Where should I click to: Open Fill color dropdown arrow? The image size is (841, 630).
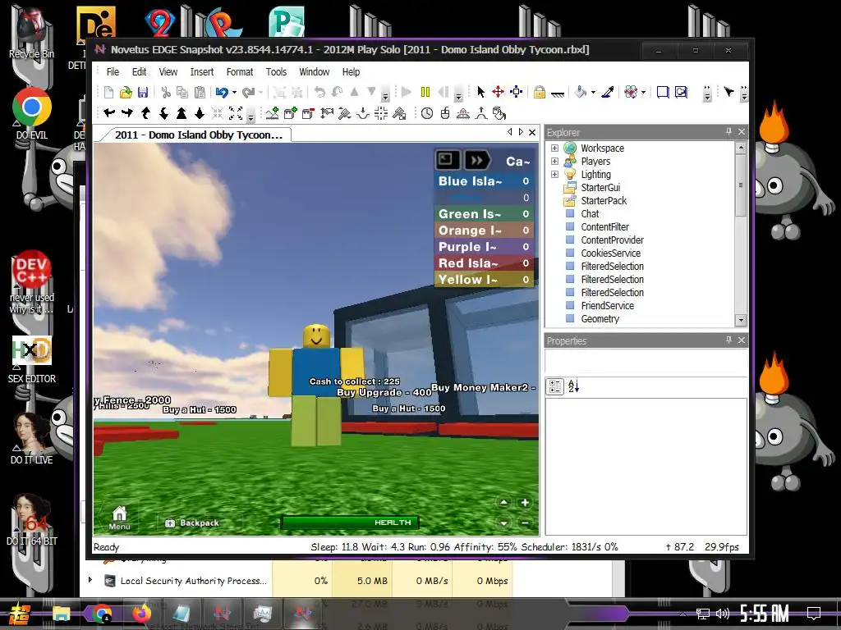click(x=593, y=93)
